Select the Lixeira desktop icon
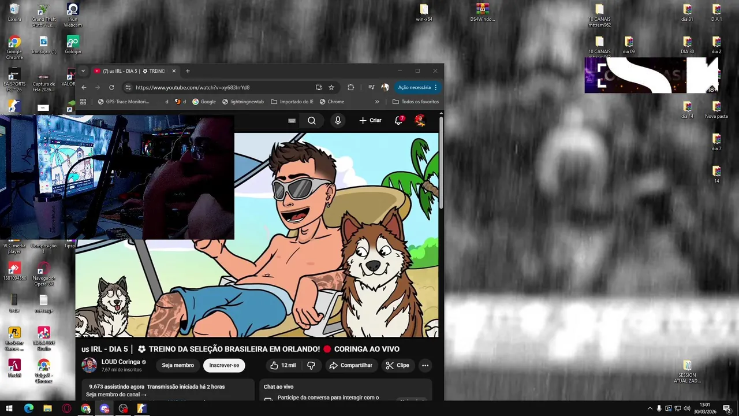Viewport: 739px width, 416px height. (x=14, y=13)
